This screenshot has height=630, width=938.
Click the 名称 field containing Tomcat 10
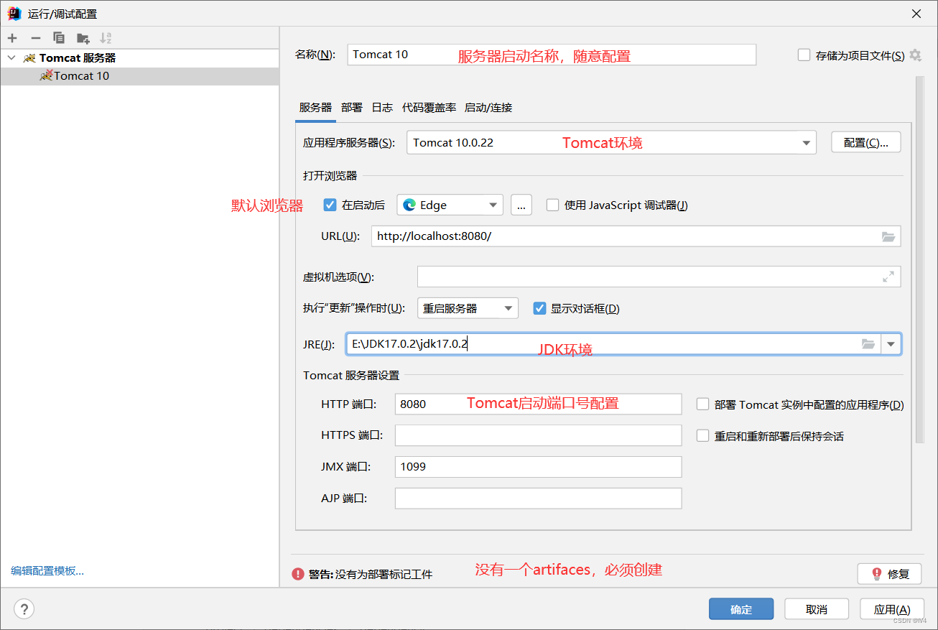coord(552,55)
